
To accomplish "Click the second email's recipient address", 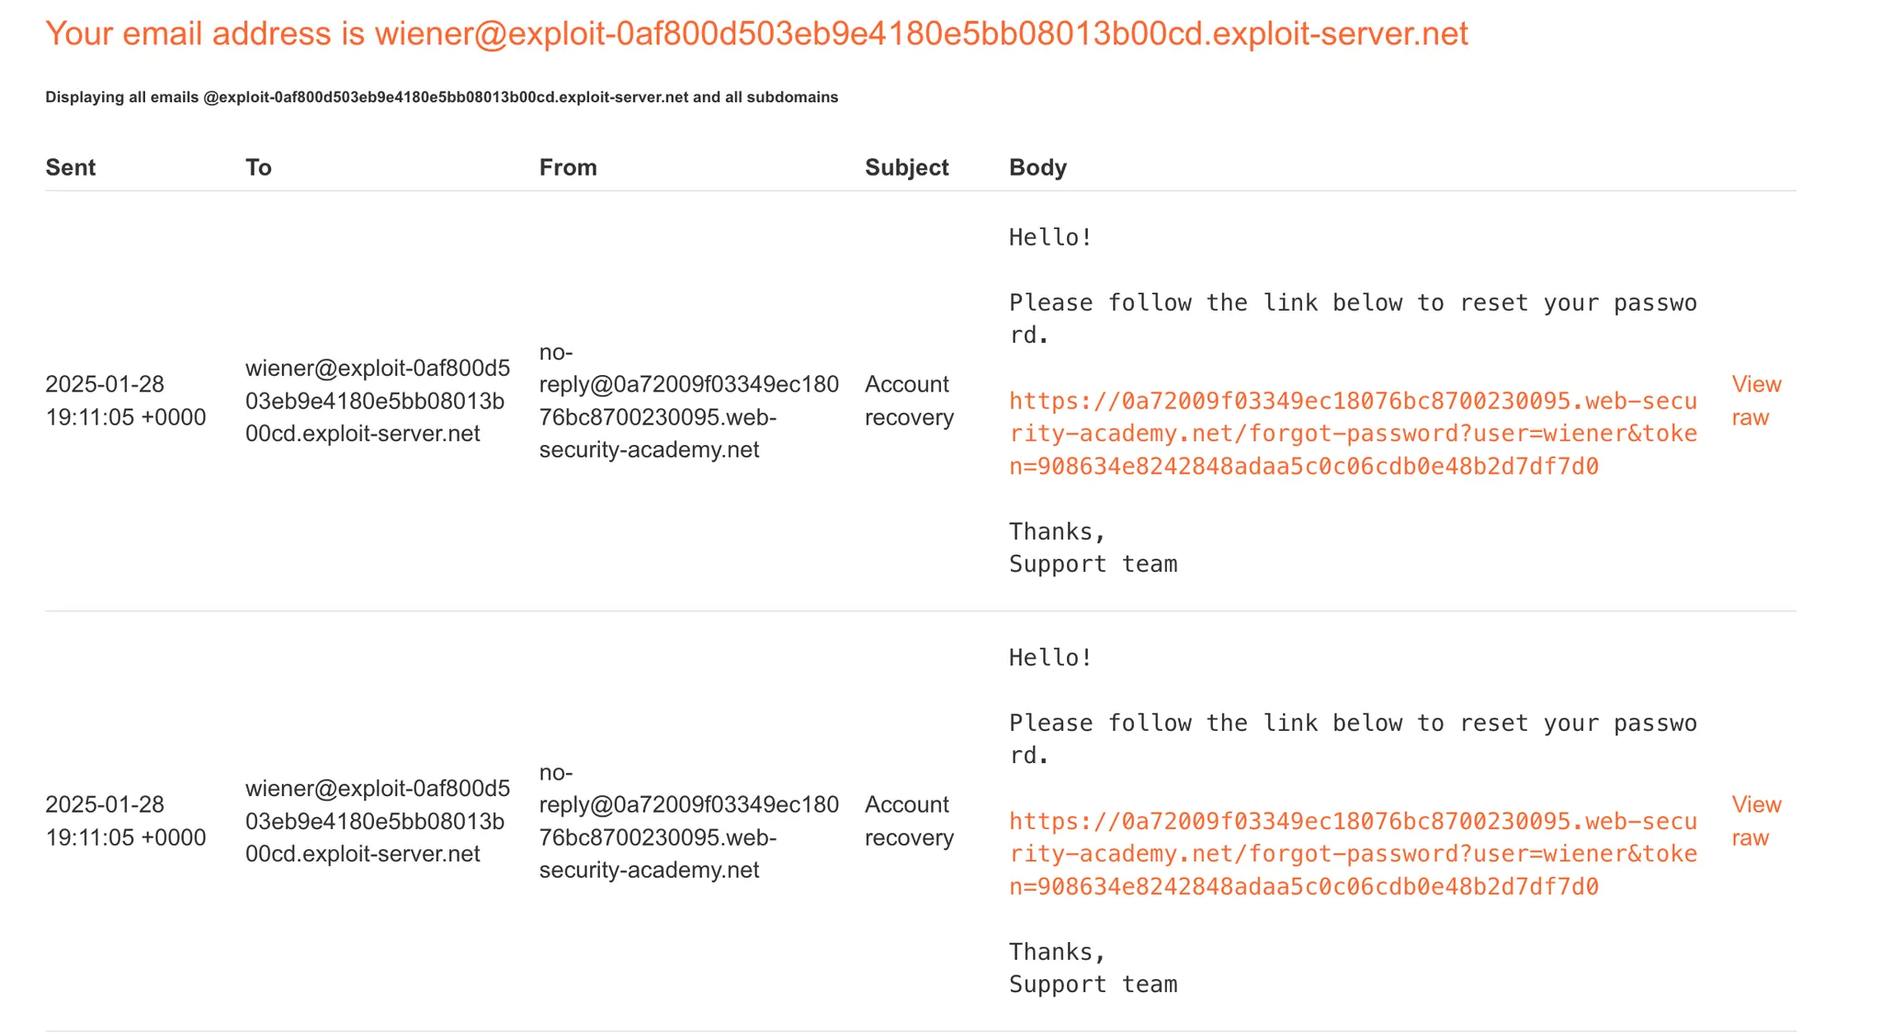I will (377, 821).
